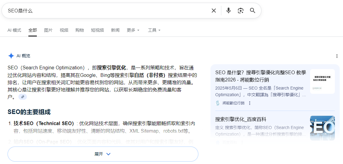This screenshot has width=343, height=164.
Task: Open options for 將能數位行銷 source
Action: tap(250, 103)
